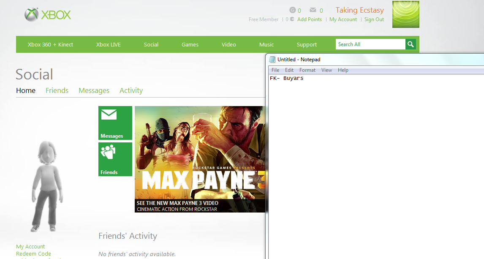484x259 pixels.
Task: Switch to the Activity tab
Action: coord(131,90)
